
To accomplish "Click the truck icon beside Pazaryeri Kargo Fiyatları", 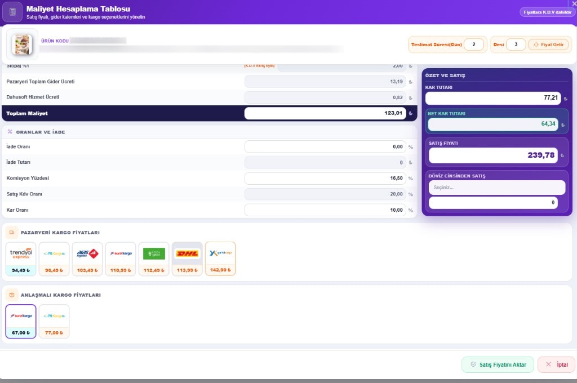I will (x=12, y=233).
